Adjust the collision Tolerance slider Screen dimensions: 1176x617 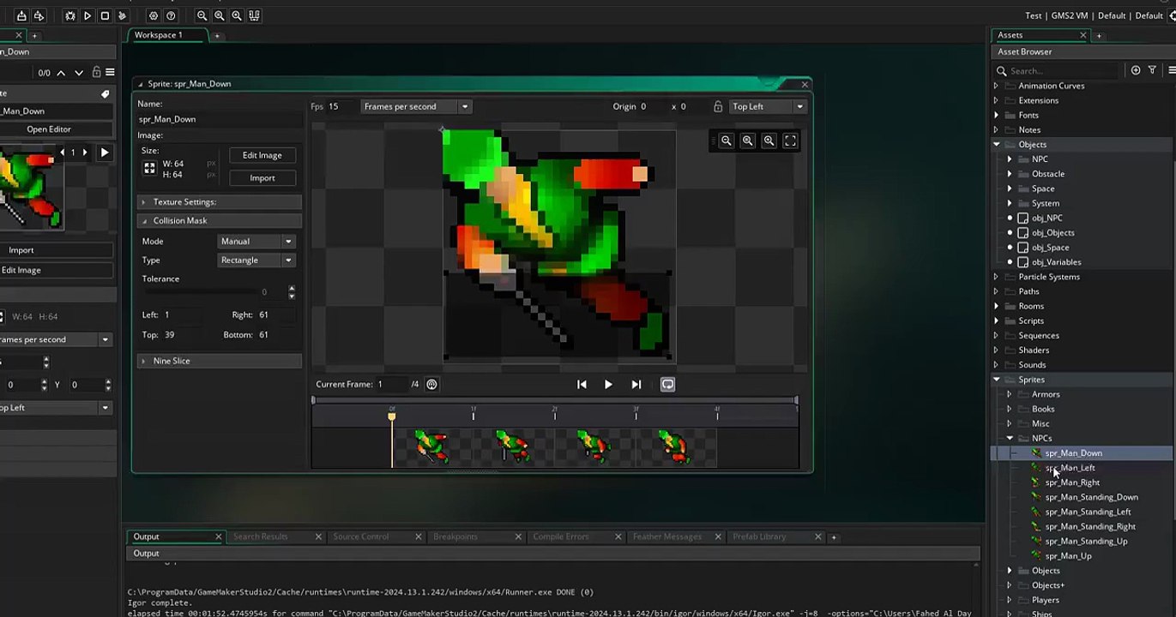coord(214,292)
